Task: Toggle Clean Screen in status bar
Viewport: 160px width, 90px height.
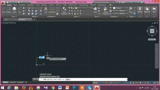Action: coord(155,83)
